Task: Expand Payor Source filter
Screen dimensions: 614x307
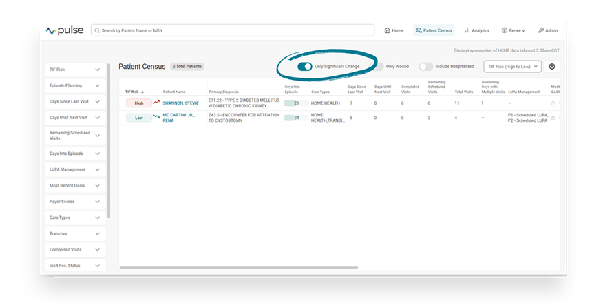Action: [x=75, y=202]
